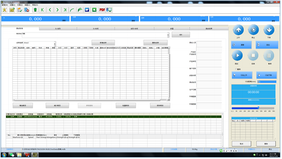Switch to the force-time curve tab
The height and width of the screenshot is (159, 282).
coord(95,29)
